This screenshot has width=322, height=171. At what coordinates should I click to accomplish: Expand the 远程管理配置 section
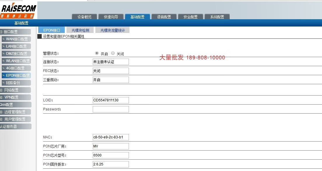[x=1, y=112]
